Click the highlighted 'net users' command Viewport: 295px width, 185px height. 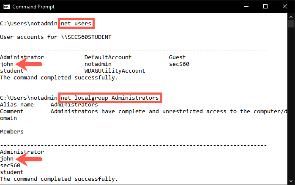tap(76, 23)
